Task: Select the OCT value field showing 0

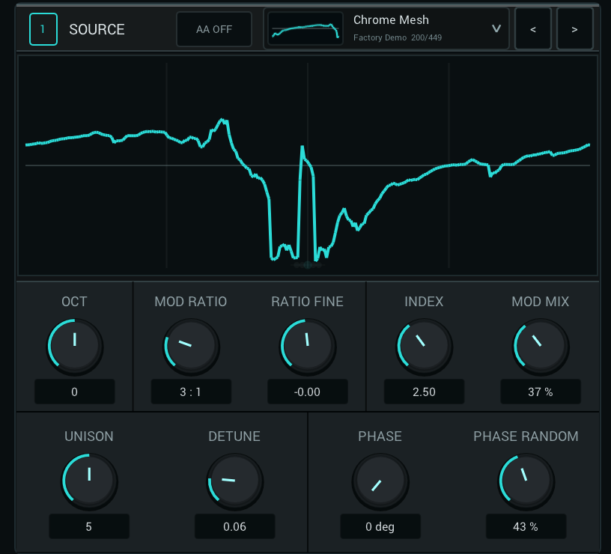Action: coord(75,392)
